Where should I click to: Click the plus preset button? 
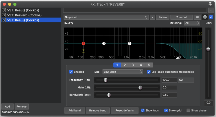pos(152,17)
